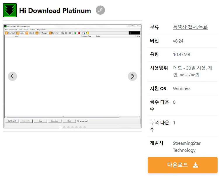
Task: Click the Clear button in the sniffer panel
Action: 69,121
